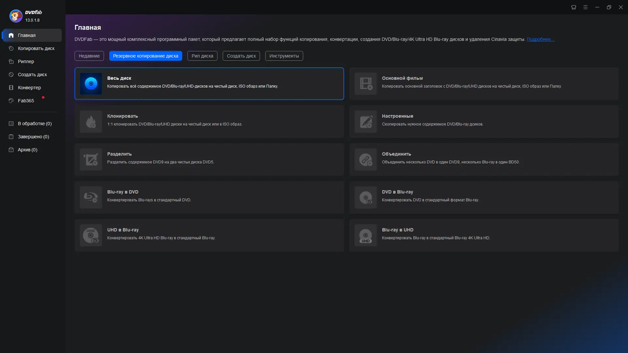Open the Clone flame icon
Screen dimensions: 628x353
91,122
